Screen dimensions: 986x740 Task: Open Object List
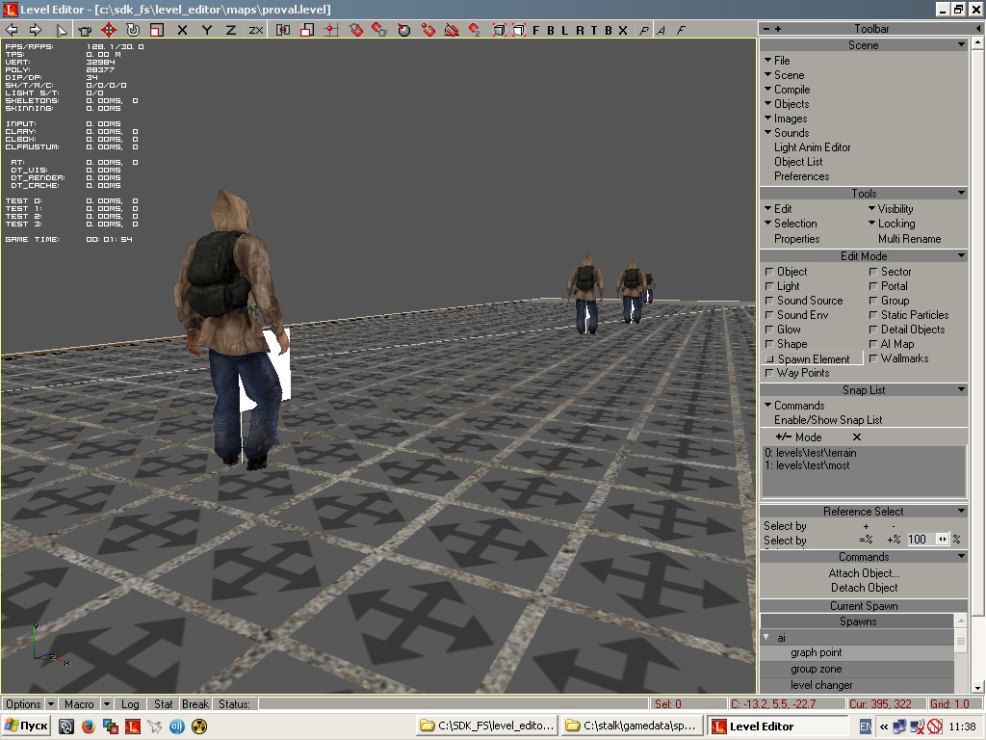pyautogui.click(x=798, y=162)
